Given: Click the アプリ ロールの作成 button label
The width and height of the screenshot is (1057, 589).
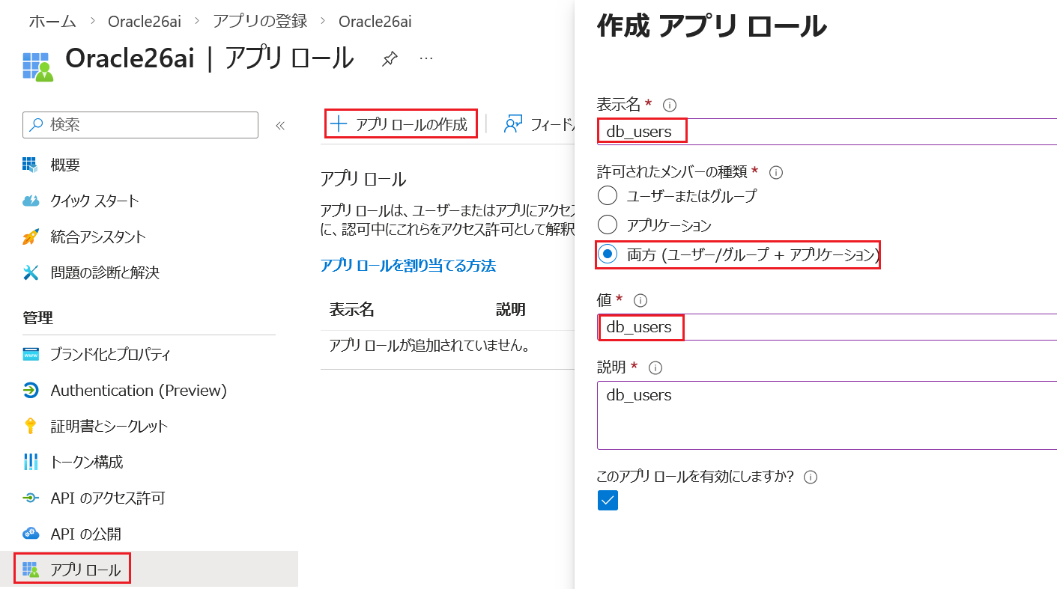Looking at the screenshot, I should point(411,124).
